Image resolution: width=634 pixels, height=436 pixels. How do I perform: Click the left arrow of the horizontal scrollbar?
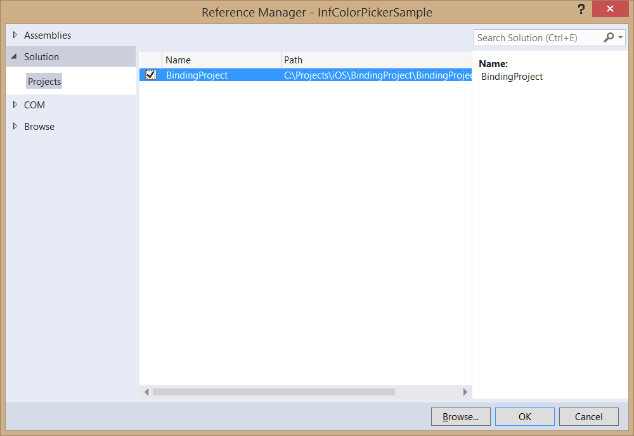pos(146,392)
